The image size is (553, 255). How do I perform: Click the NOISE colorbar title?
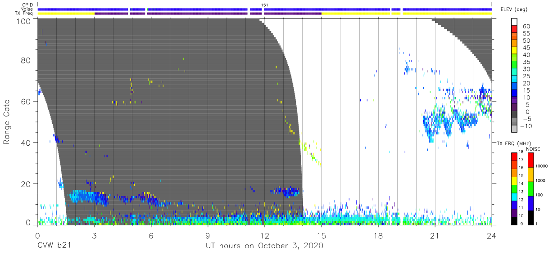(533, 148)
